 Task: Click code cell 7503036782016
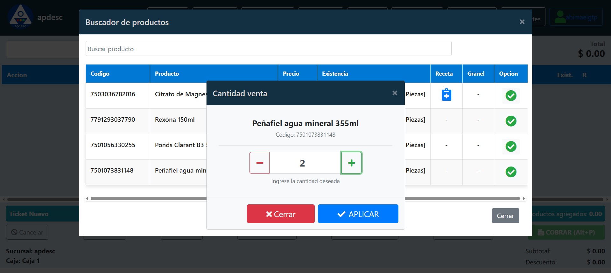[x=113, y=94]
